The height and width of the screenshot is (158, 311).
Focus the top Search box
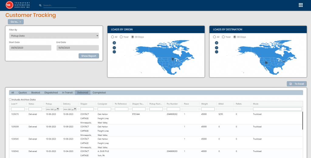(60, 5)
